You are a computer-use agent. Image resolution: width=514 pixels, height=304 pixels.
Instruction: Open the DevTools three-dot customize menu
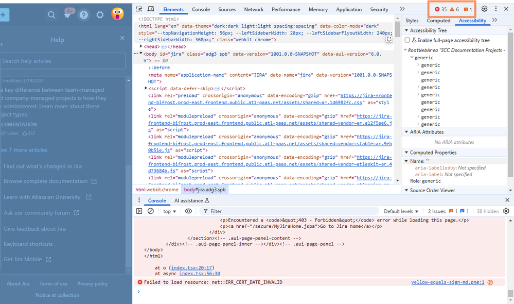point(495,9)
